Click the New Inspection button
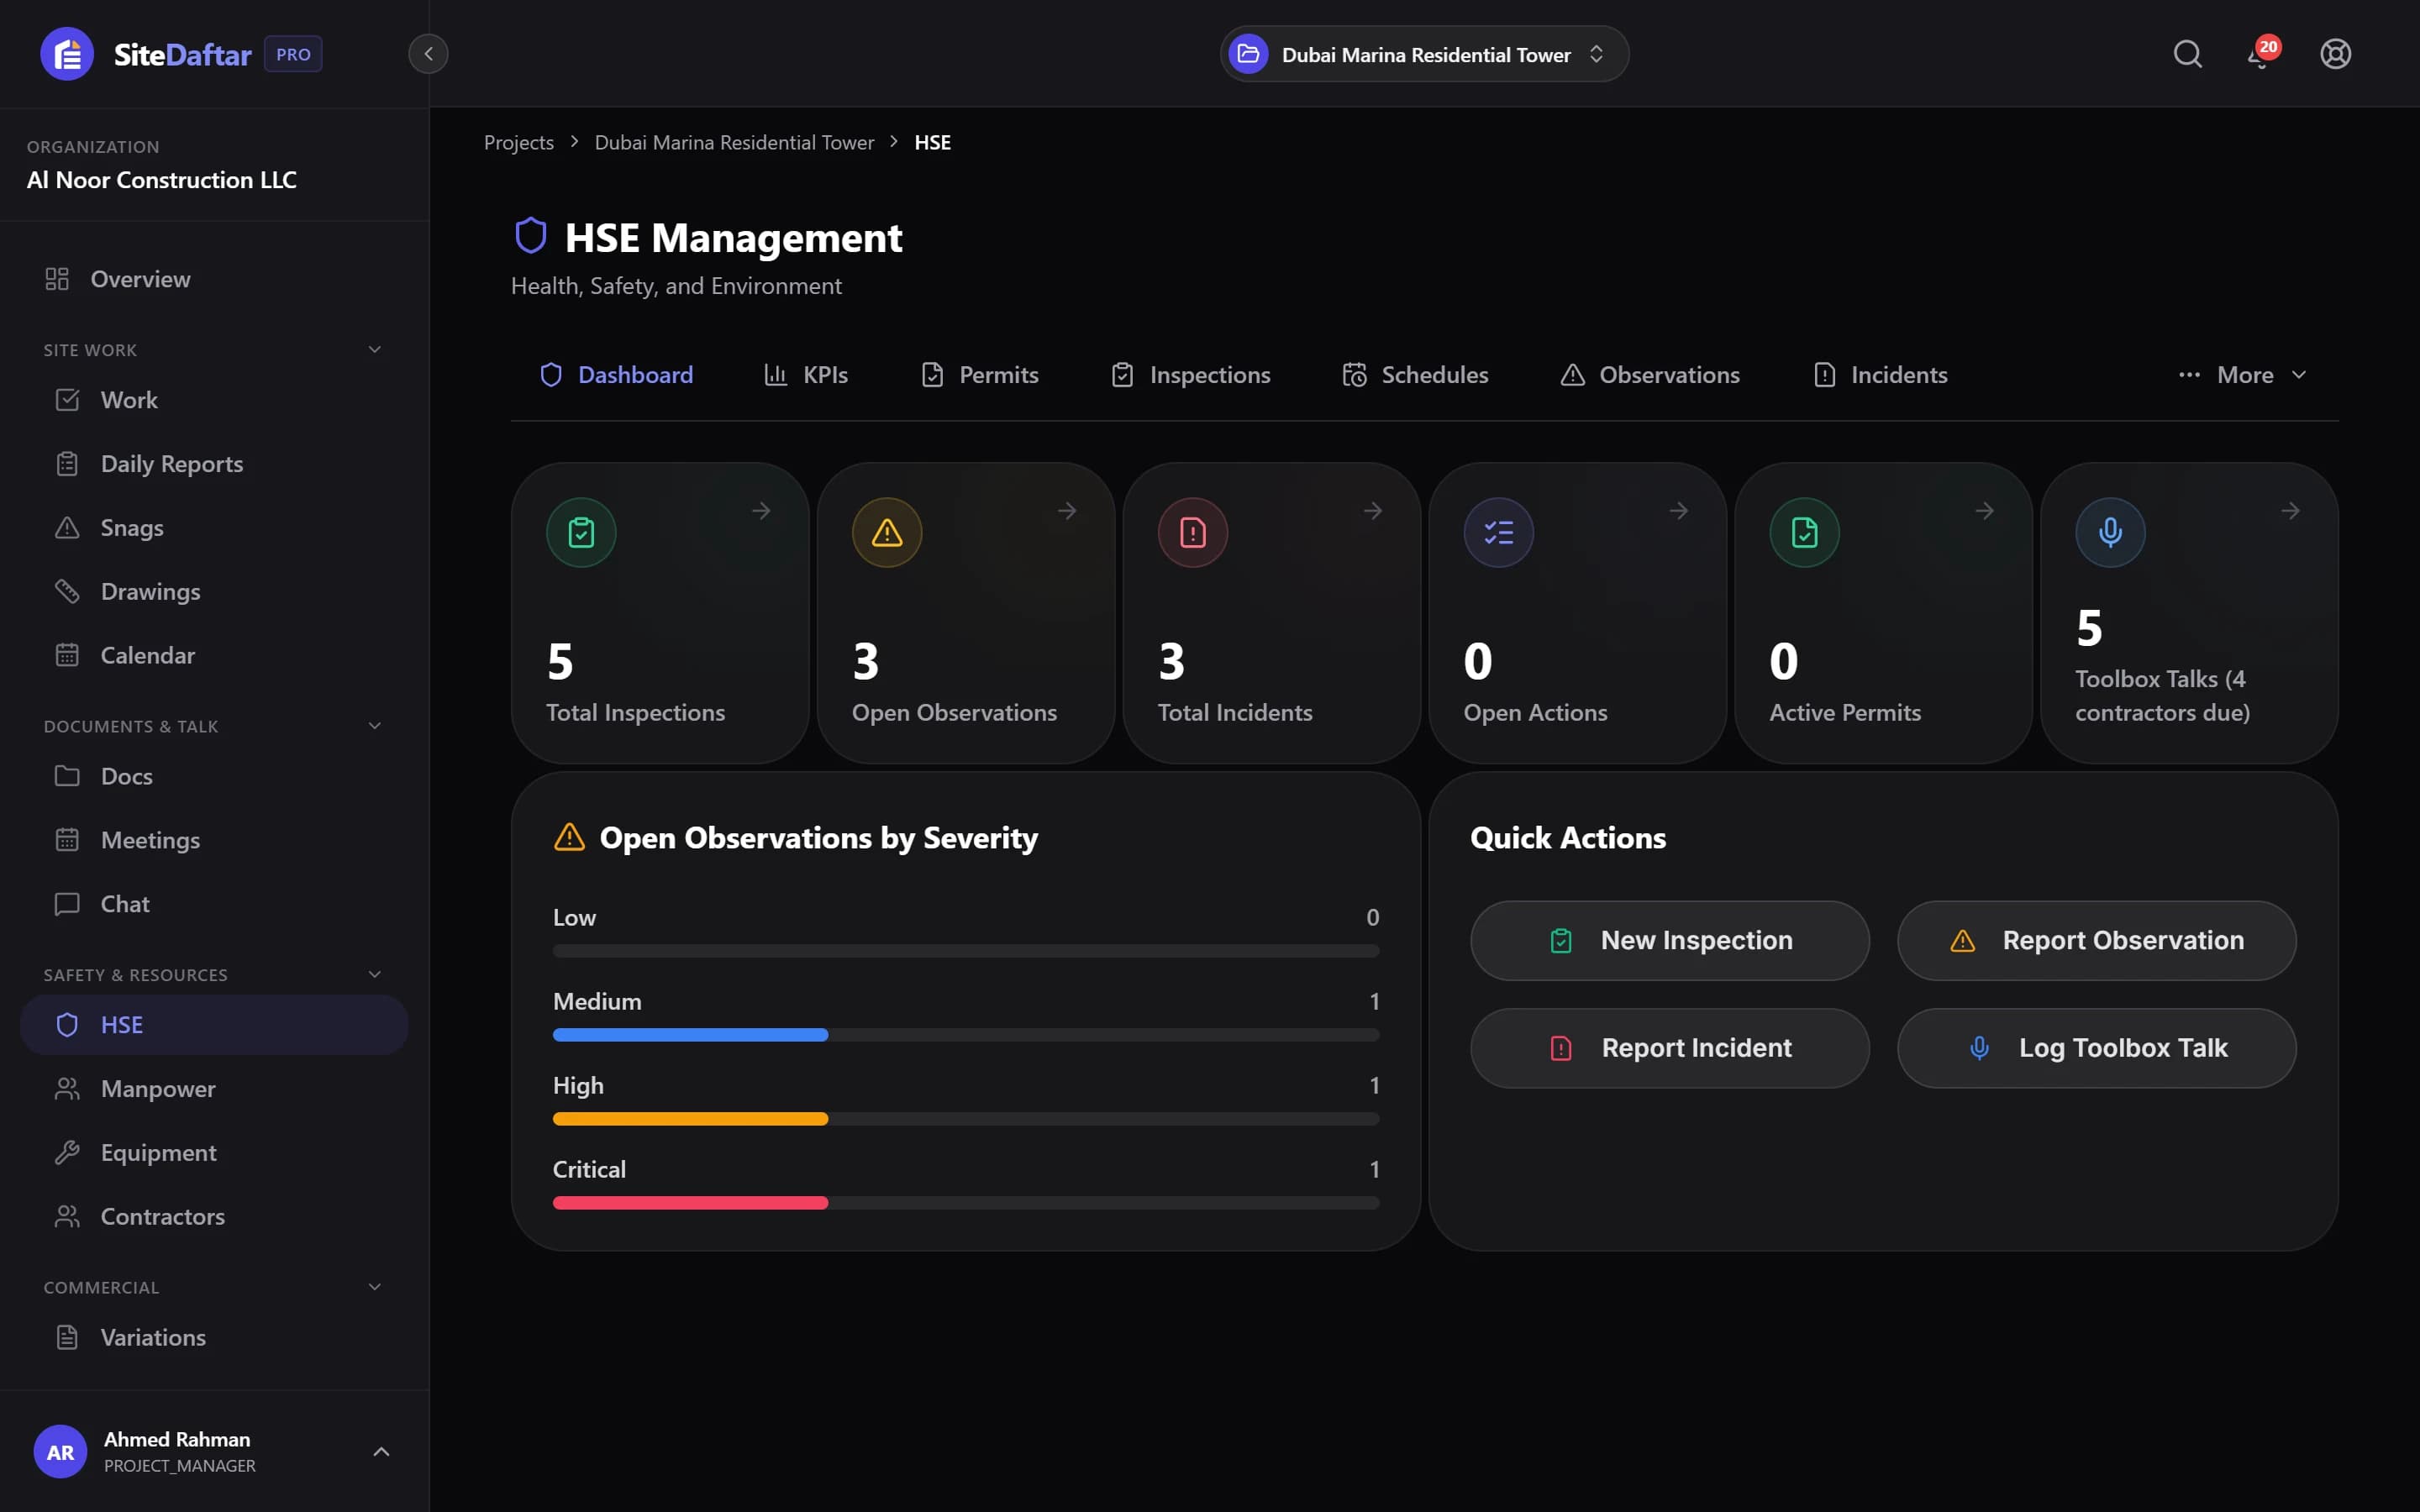 pos(1669,941)
